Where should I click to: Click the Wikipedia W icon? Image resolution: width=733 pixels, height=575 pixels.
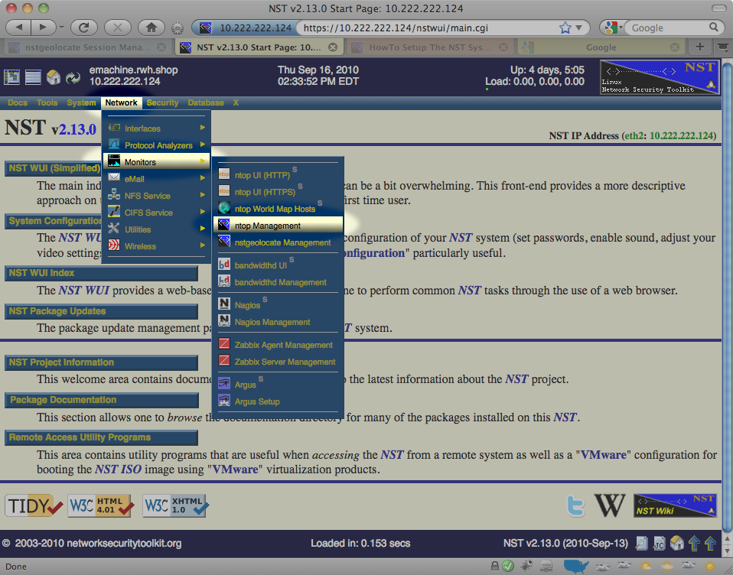(x=610, y=505)
